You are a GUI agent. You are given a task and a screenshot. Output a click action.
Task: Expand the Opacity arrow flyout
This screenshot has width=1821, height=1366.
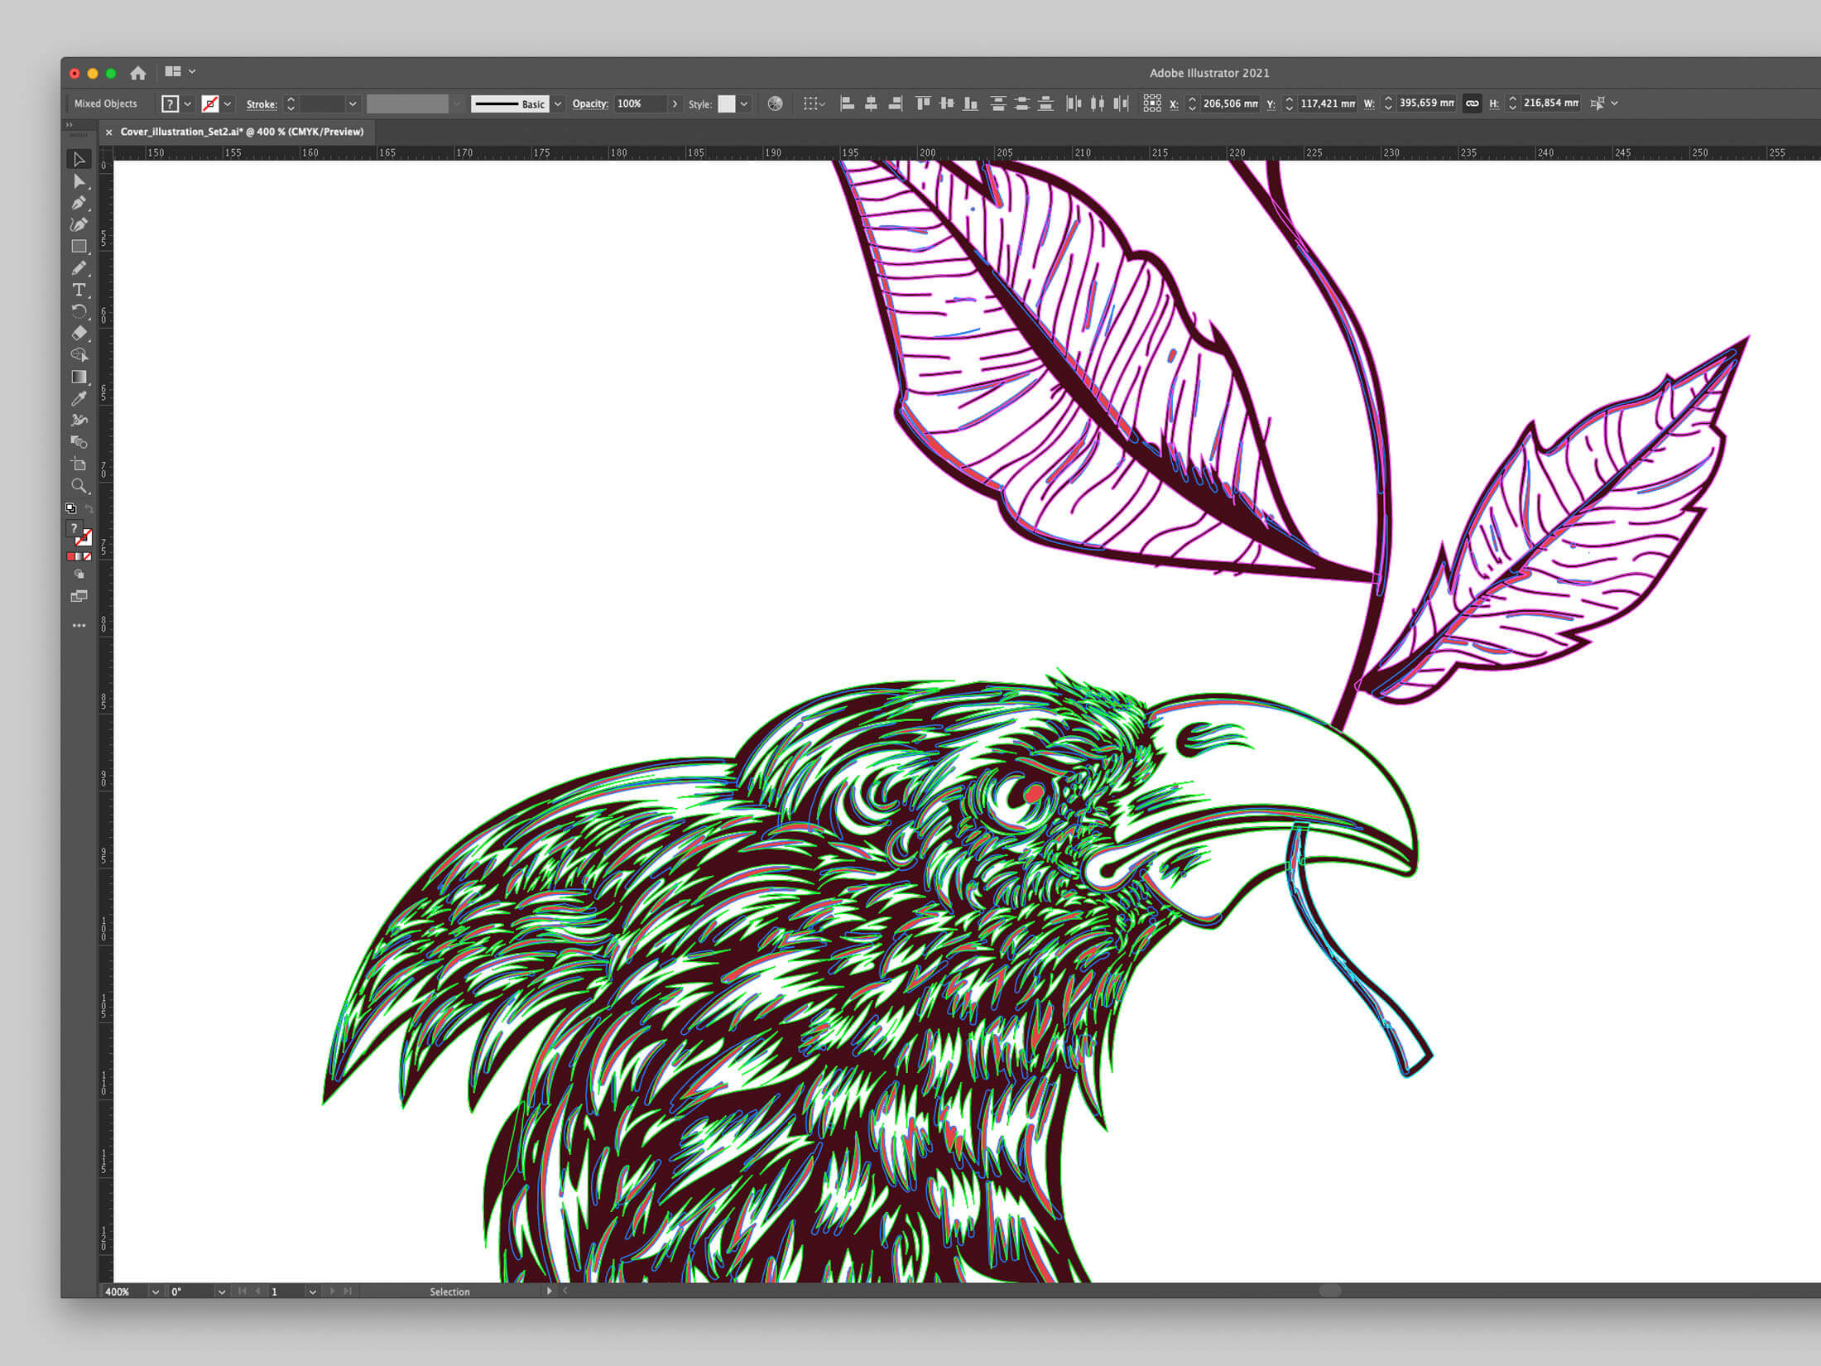[x=675, y=103]
